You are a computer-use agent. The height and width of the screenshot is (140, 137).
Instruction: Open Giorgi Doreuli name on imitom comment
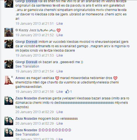26,42
